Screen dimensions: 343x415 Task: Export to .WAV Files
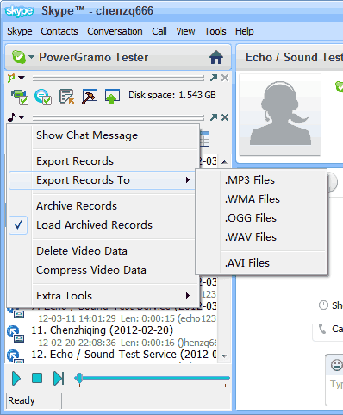tap(261, 237)
